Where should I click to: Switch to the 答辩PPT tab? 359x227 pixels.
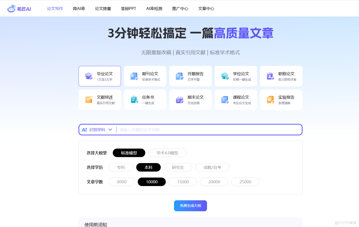[128, 8]
